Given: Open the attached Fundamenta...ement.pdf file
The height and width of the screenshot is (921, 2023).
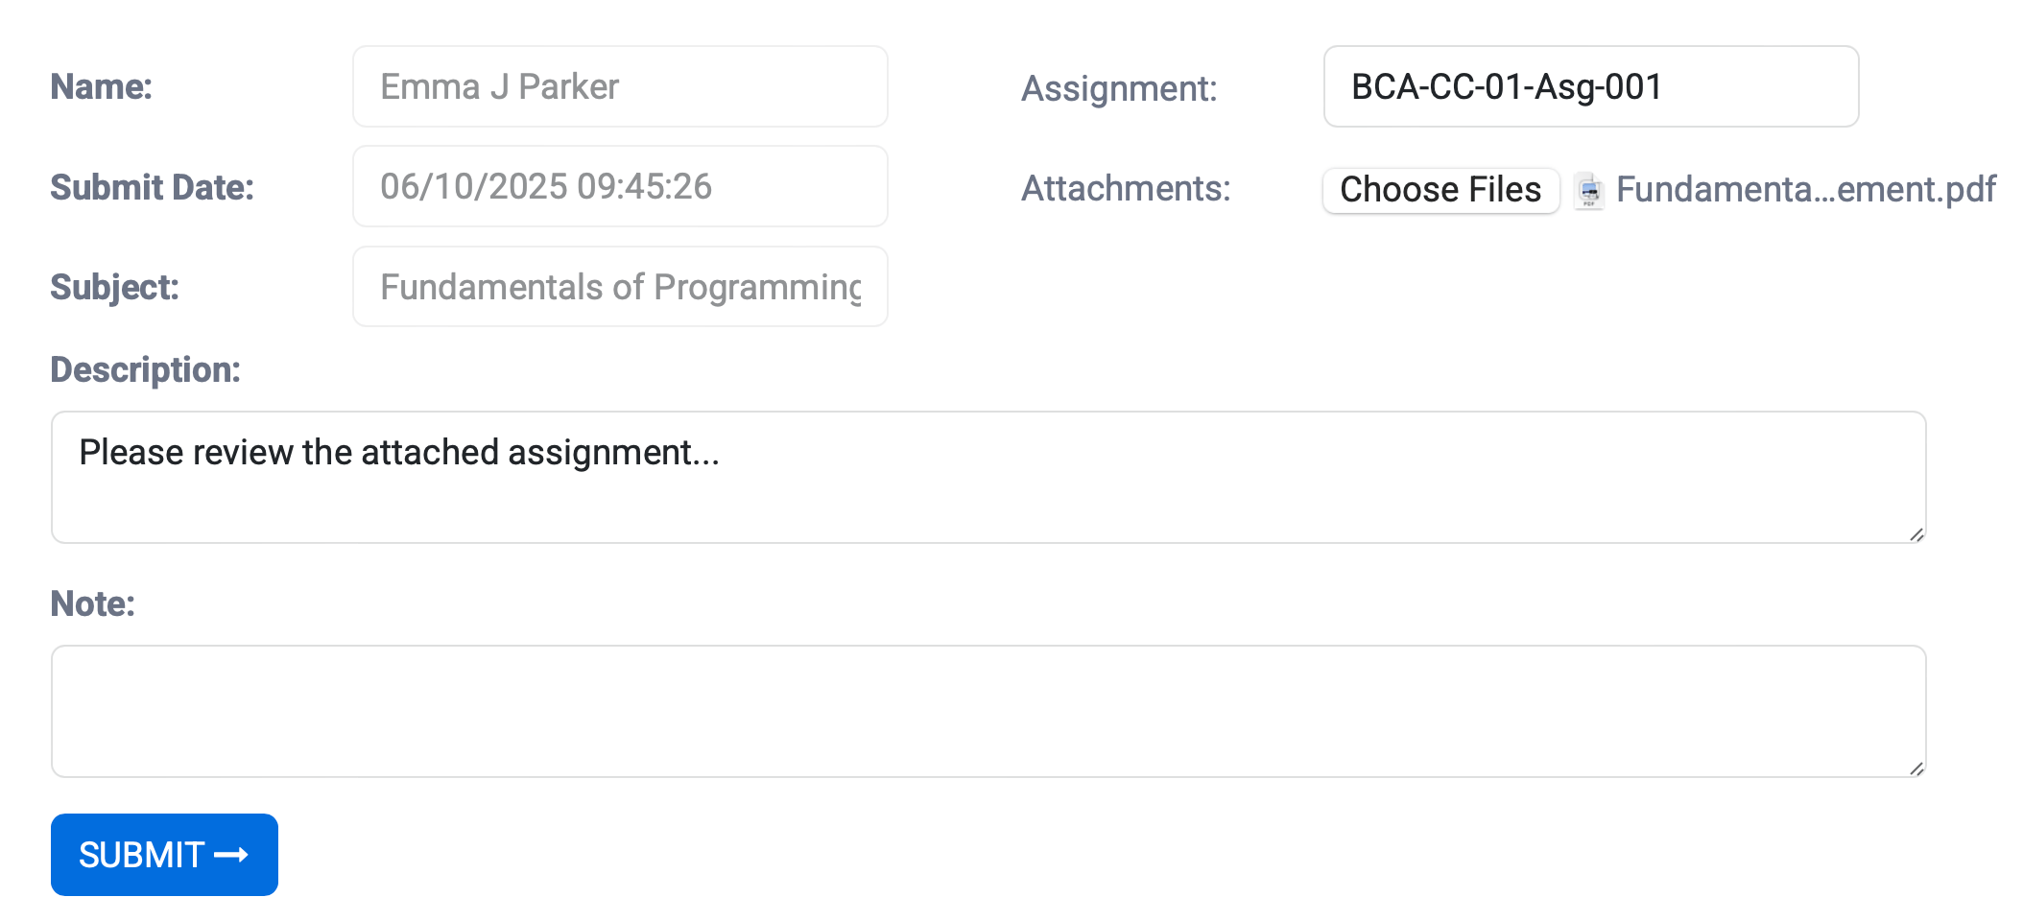Looking at the screenshot, I should (1804, 190).
